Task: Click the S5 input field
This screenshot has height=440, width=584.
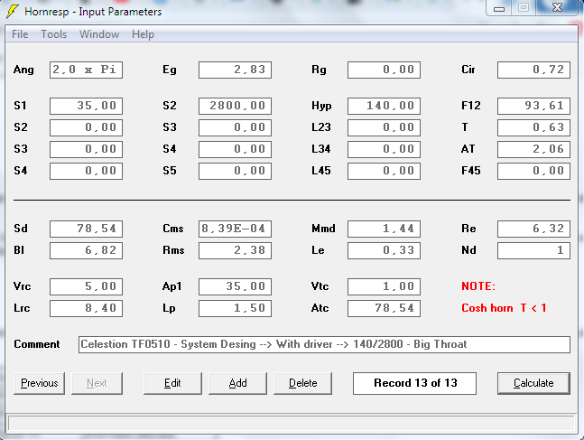Action: (x=235, y=171)
